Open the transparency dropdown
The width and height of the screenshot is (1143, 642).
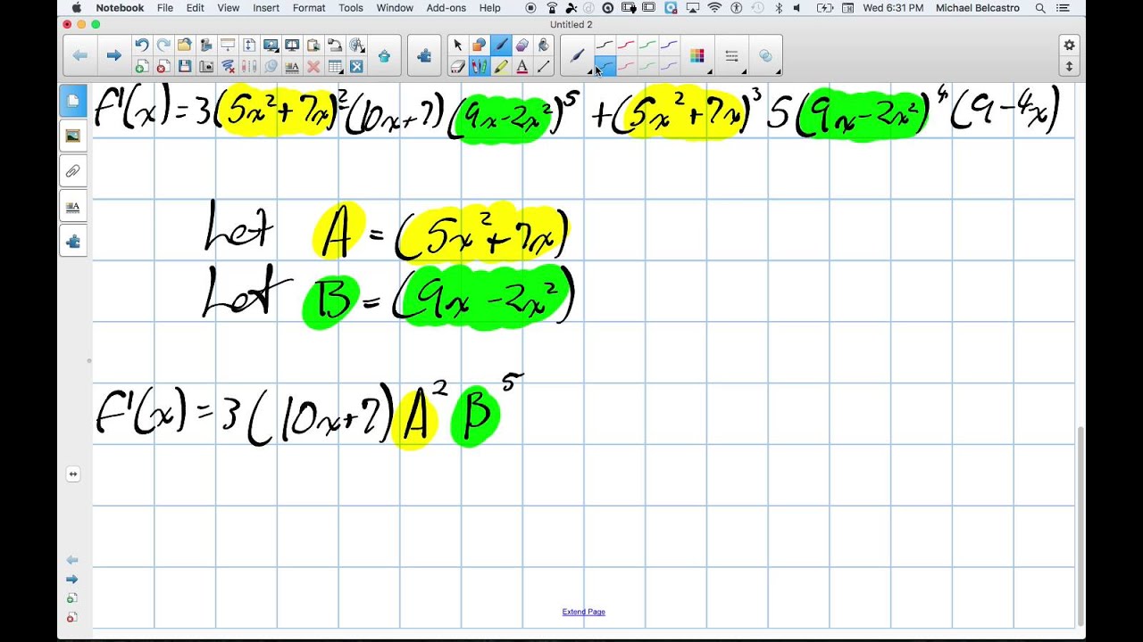click(x=765, y=55)
